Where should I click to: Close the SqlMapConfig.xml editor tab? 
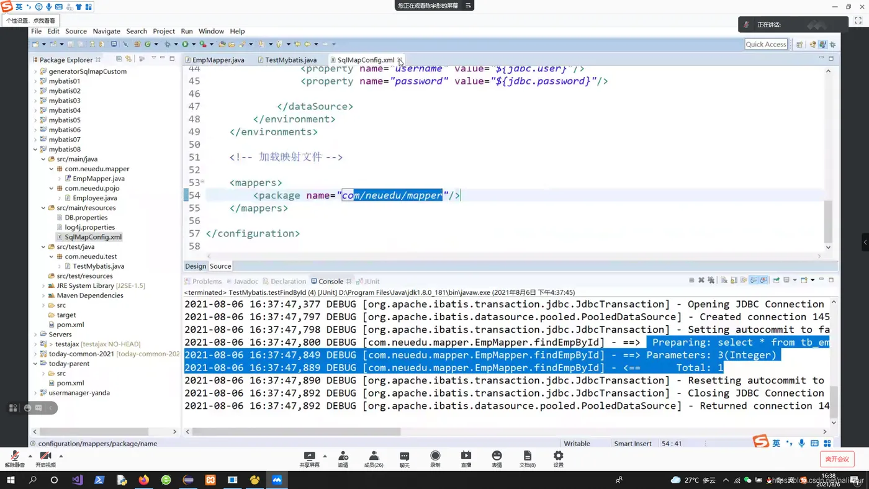coord(400,60)
